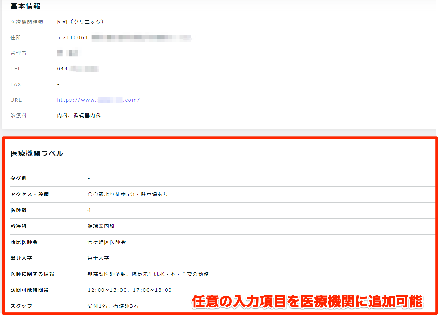Click the 出身大学 row label
Viewport: 438px width, 315px height.
(21, 258)
